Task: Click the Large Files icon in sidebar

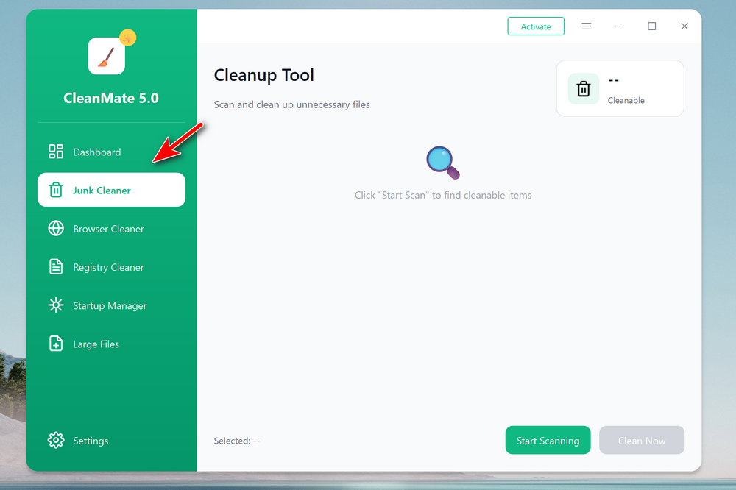Action: 56,344
